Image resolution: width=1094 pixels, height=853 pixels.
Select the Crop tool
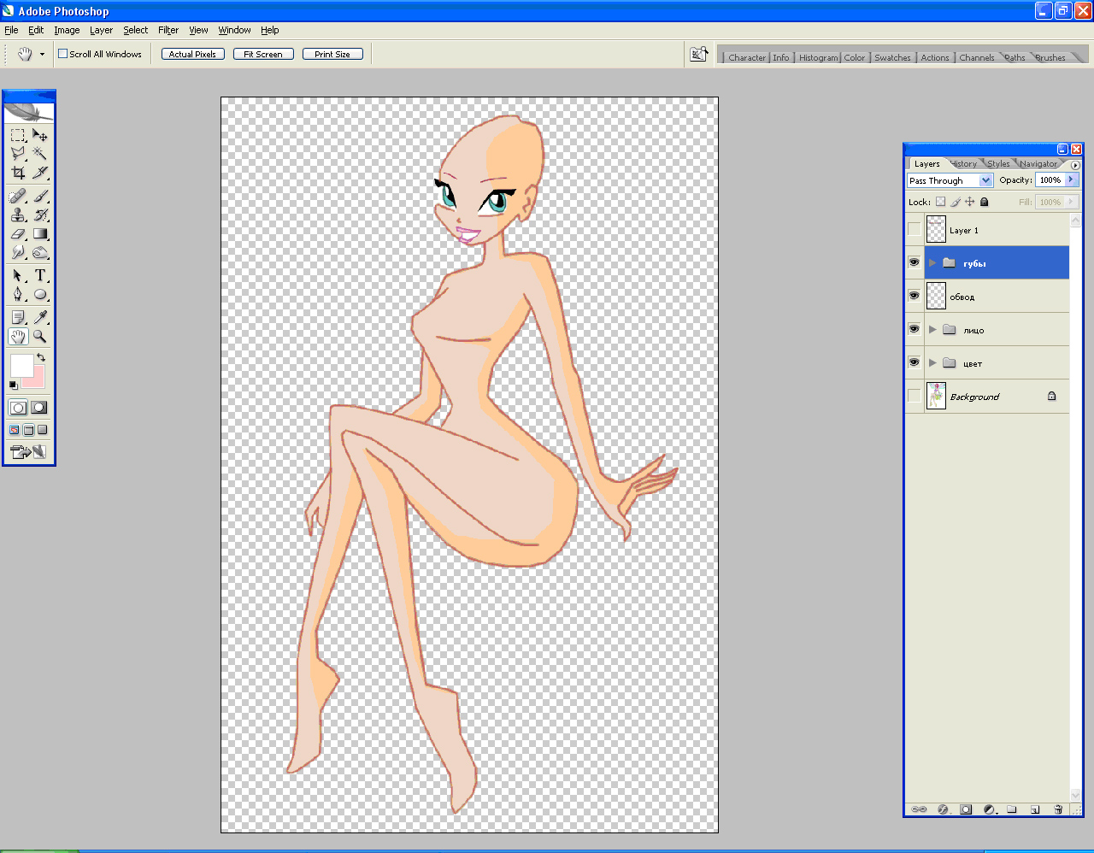coord(18,173)
